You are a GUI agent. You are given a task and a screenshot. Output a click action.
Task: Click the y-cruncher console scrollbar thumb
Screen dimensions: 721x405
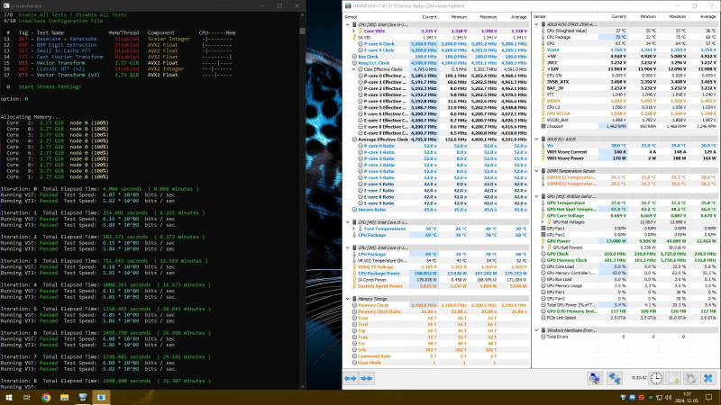(x=302, y=31)
